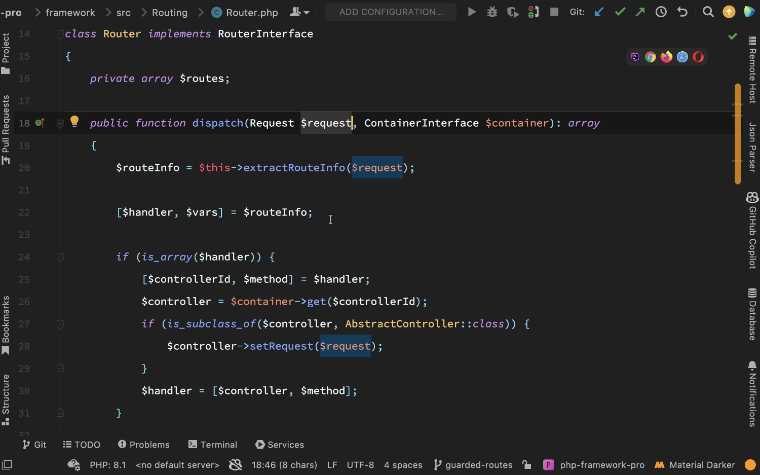This screenshot has height=475, width=760.
Task: Toggle tool window quick-access icon in status bar
Action: click(x=7, y=464)
